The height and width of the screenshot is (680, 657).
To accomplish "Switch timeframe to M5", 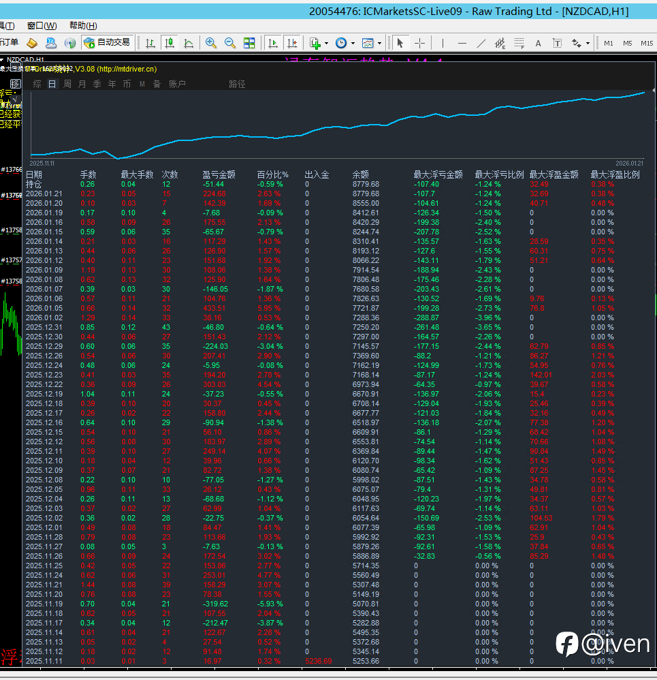I will click(x=628, y=44).
